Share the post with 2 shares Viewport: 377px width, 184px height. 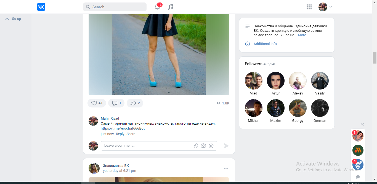(x=135, y=103)
